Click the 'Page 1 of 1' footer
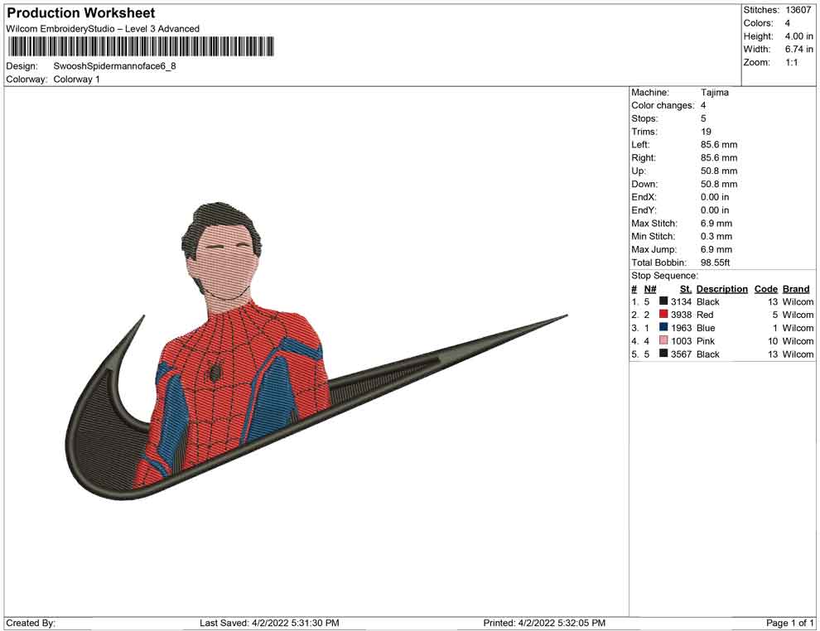 789,623
